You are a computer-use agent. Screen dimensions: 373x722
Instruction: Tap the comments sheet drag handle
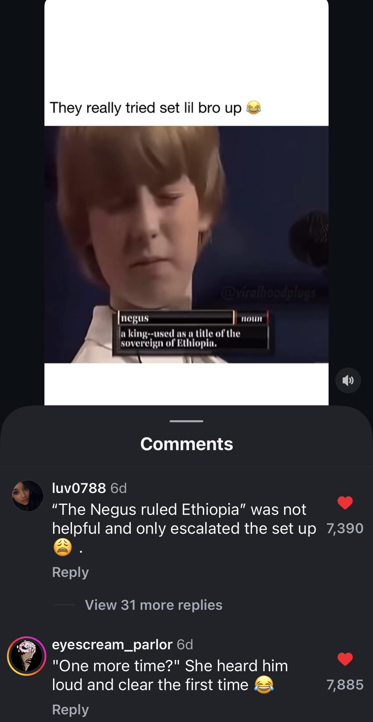click(186, 421)
